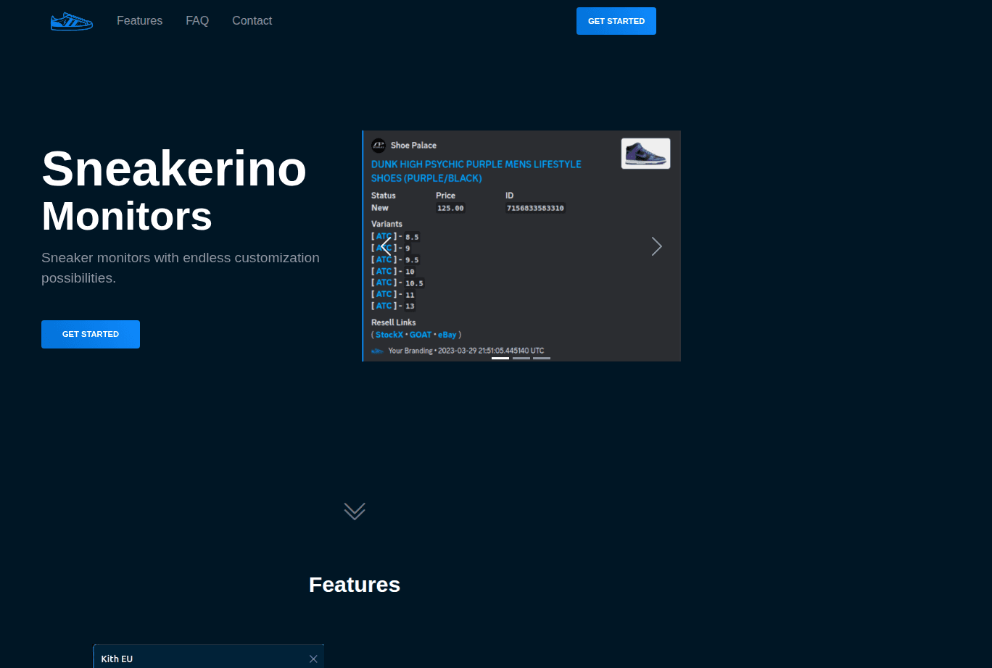The width and height of the screenshot is (992, 668).
Task: Click ATC link for size 9.5
Action: click(384, 259)
